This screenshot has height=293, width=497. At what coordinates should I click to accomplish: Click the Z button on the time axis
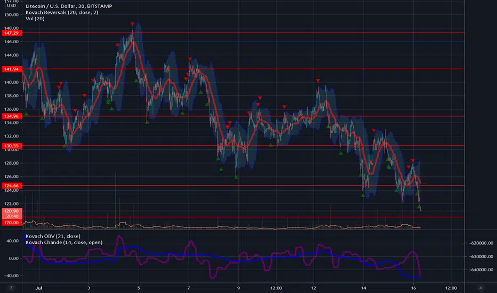(x=11, y=288)
